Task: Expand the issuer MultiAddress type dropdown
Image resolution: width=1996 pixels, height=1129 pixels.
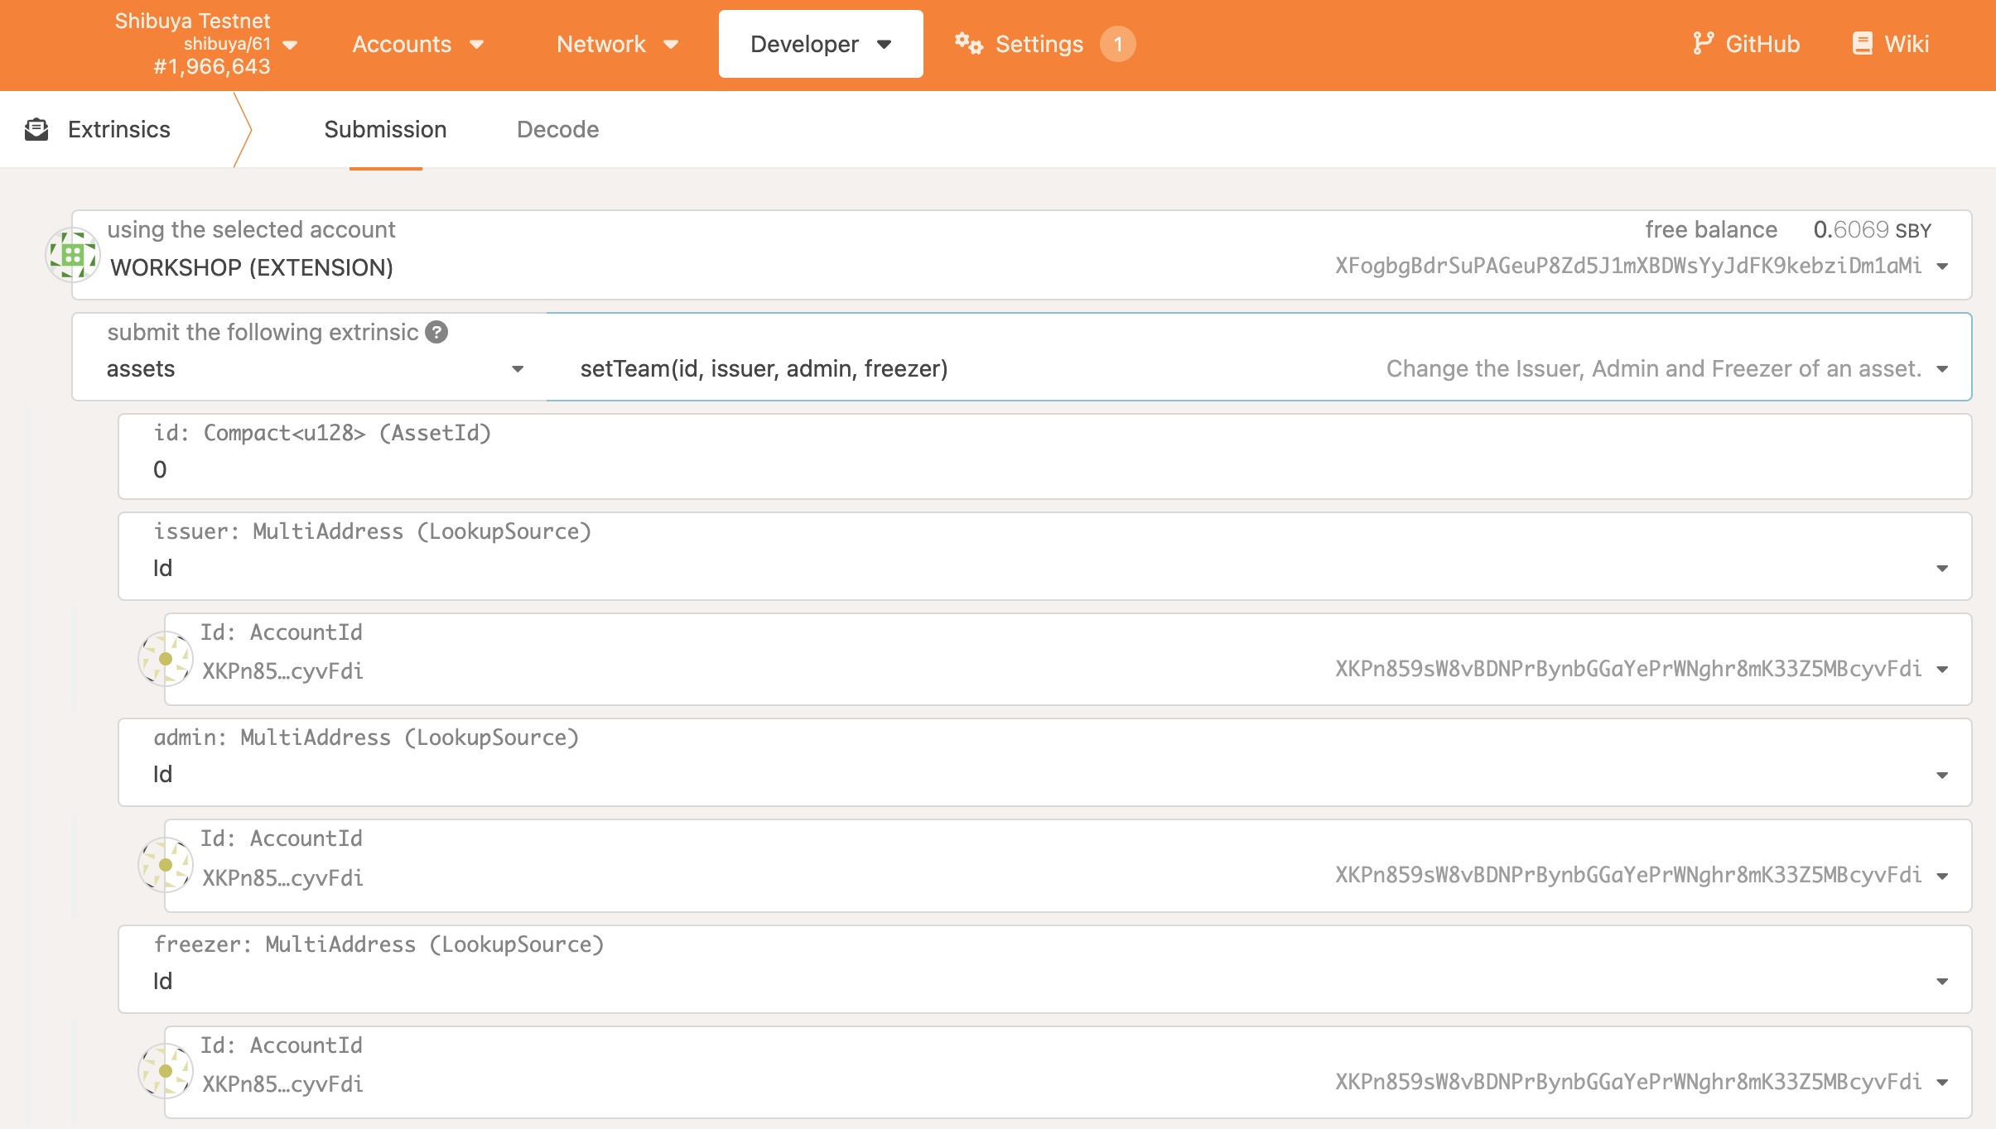Action: coord(1944,567)
